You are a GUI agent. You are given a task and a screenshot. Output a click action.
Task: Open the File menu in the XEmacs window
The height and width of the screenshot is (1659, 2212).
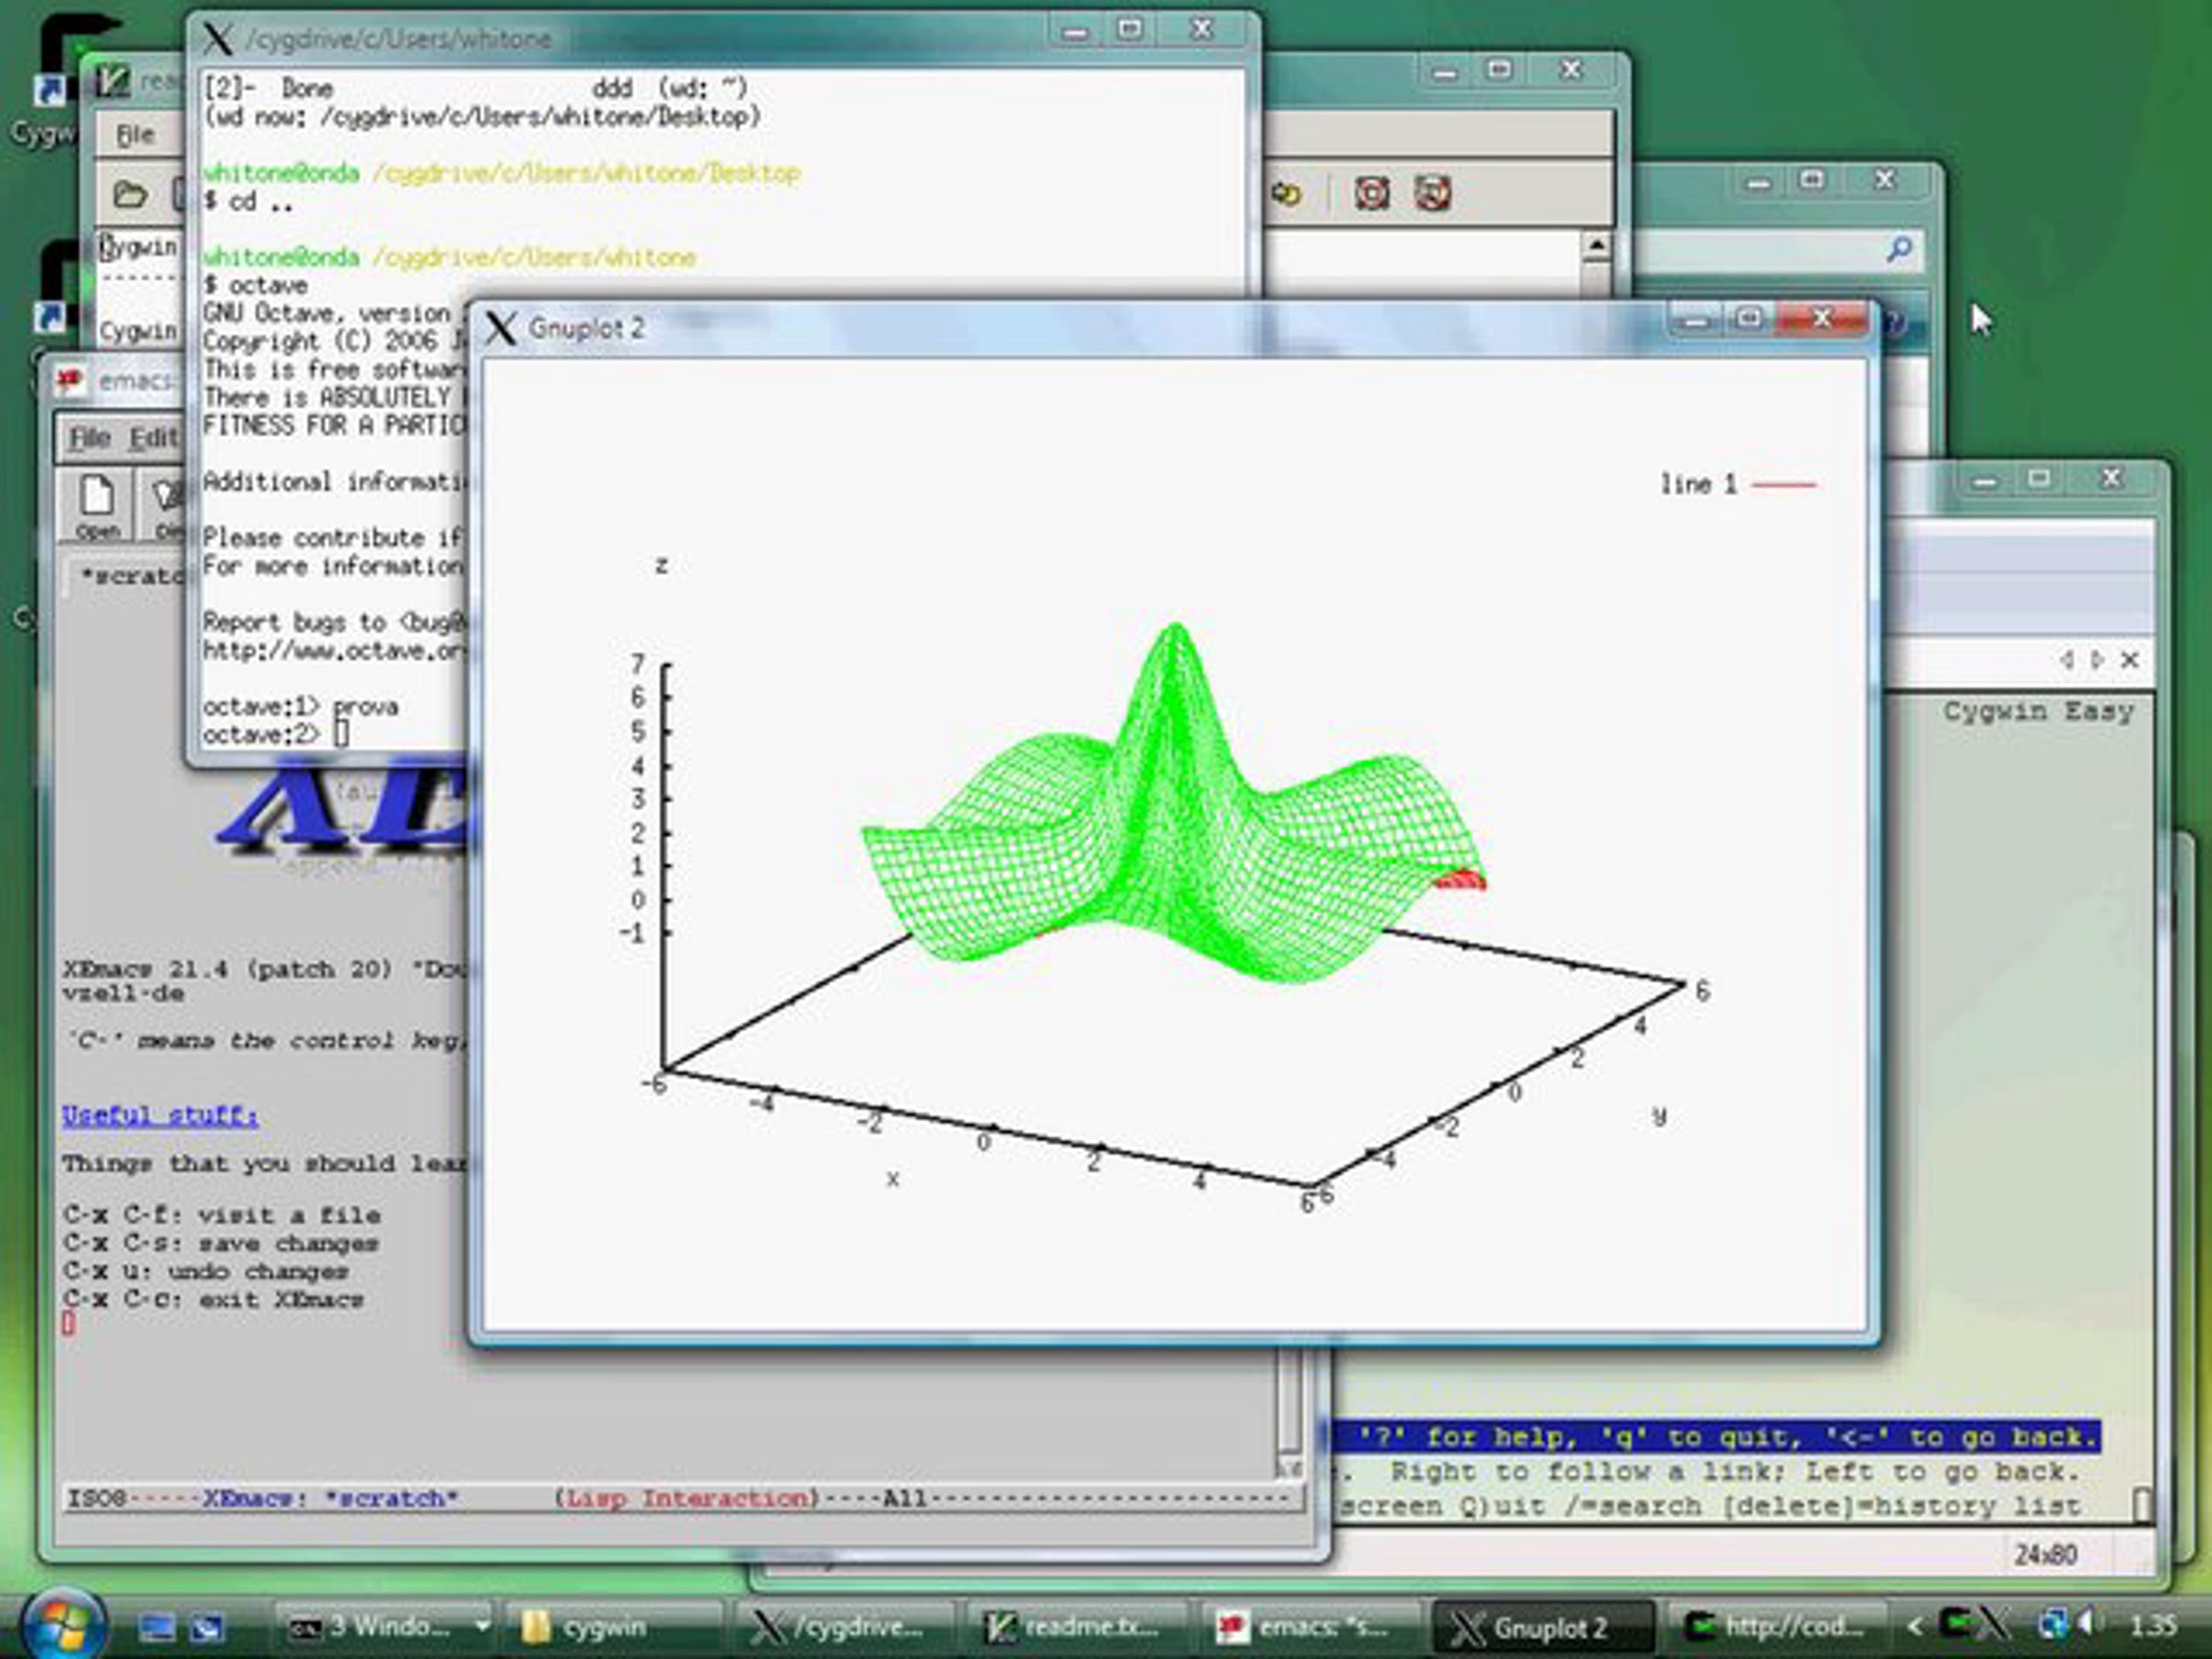pos(89,438)
